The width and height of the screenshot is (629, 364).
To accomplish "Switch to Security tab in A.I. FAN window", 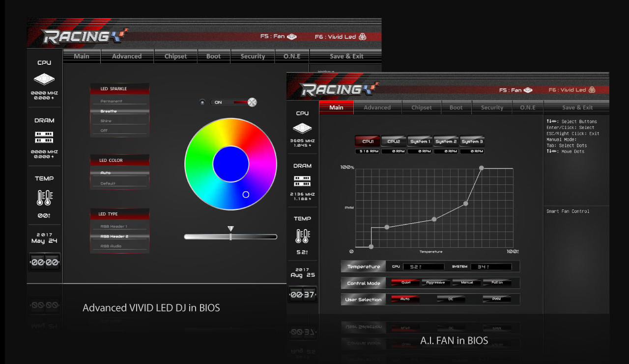I will 492,107.
